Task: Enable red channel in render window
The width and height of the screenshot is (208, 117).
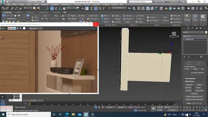Action: tap(9, 28)
